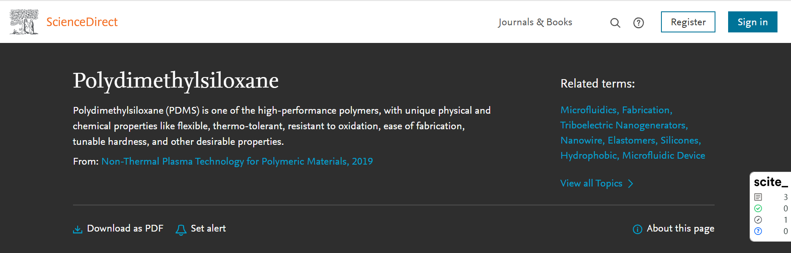Click scite mentioning citations icon

pyautogui.click(x=758, y=220)
